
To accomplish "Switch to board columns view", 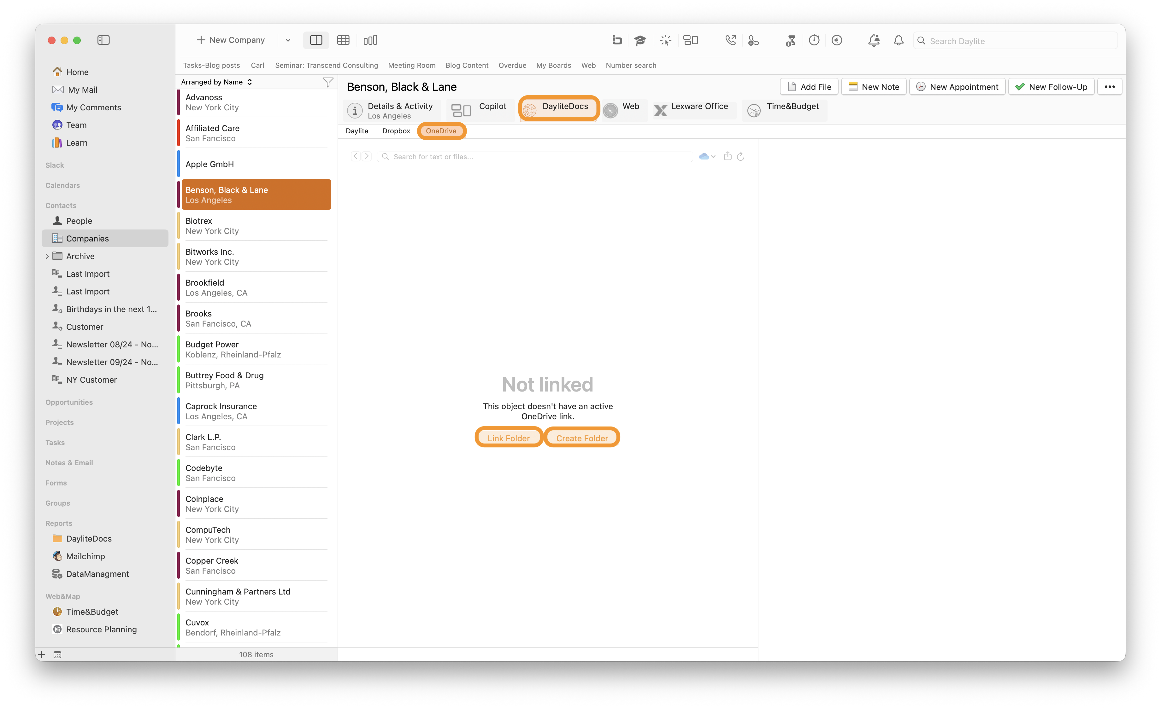I will pyautogui.click(x=370, y=40).
